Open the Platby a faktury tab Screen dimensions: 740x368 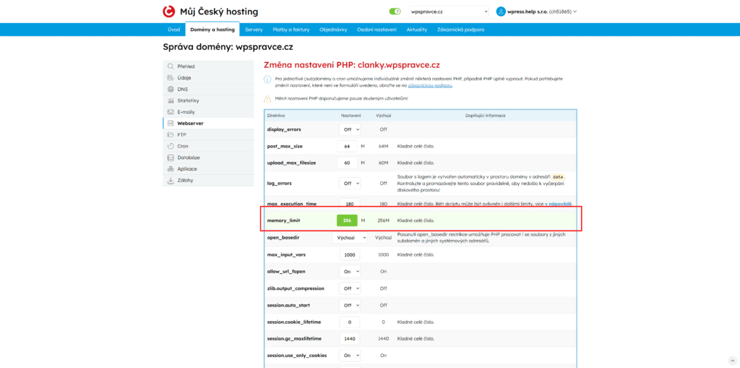pos(291,30)
